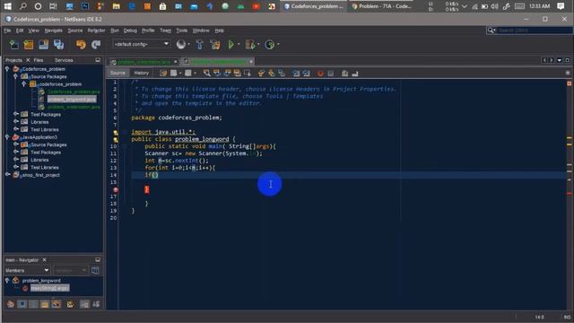The width and height of the screenshot is (574, 323).
Task: Click the Debug Project icon
Action: coord(250,45)
